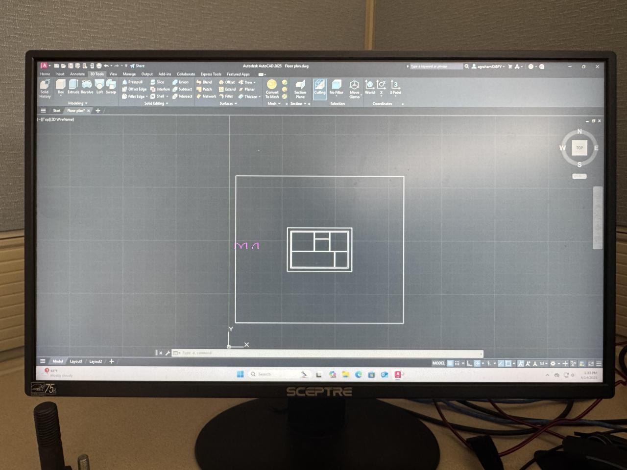This screenshot has width=627, height=470.
Task: Create a Section Plane
Action: pyautogui.click(x=300, y=89)
